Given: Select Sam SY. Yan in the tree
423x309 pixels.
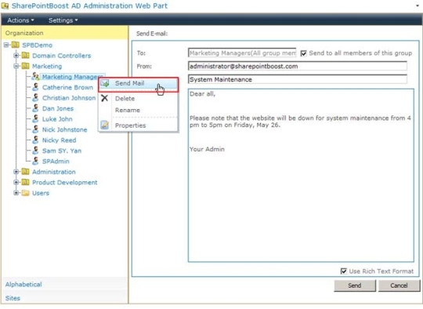Looking at the screenshot, I should [x=62, y=151].
